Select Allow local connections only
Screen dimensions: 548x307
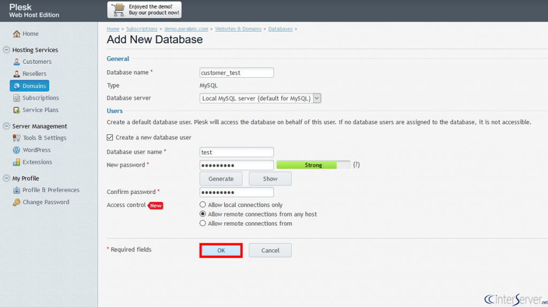click(x=203, y=205)
